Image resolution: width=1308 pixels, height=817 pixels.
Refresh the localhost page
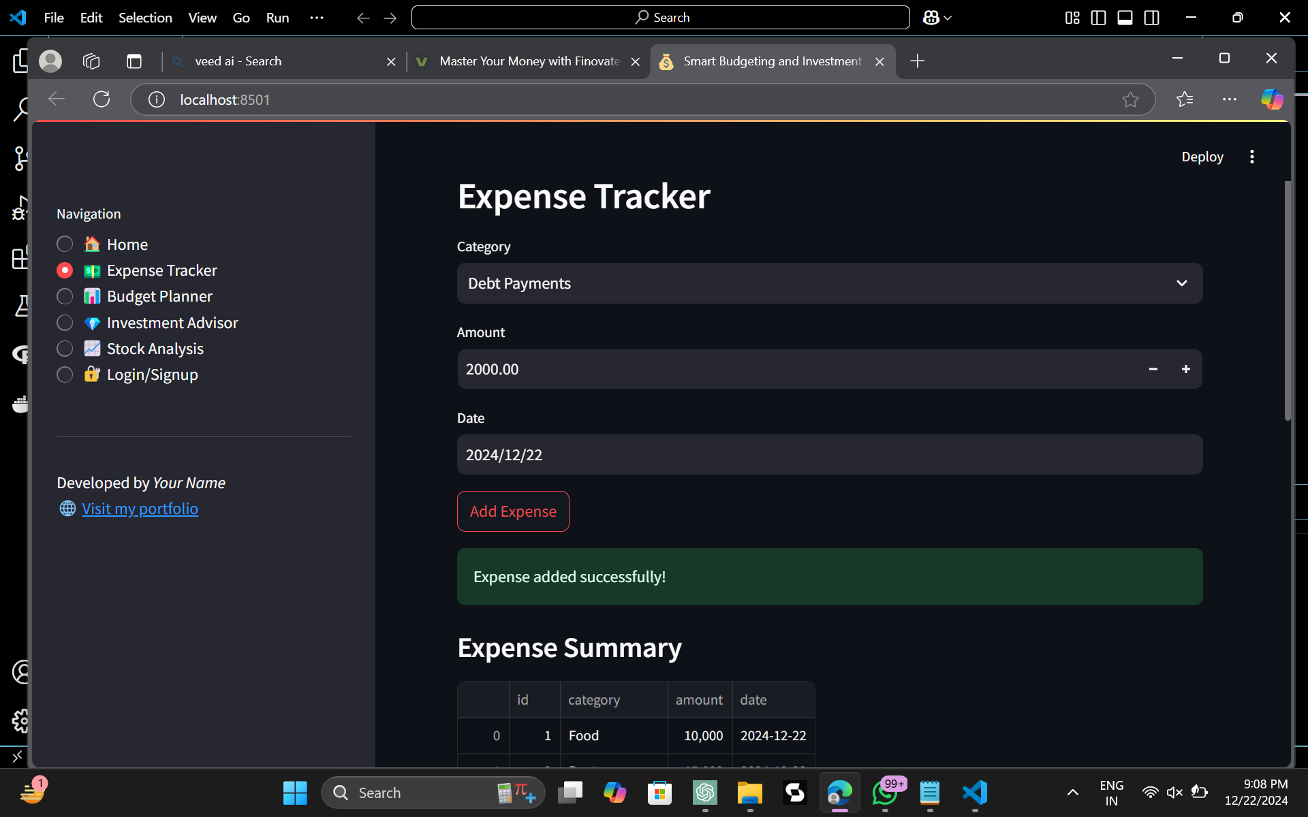[102, 99]
